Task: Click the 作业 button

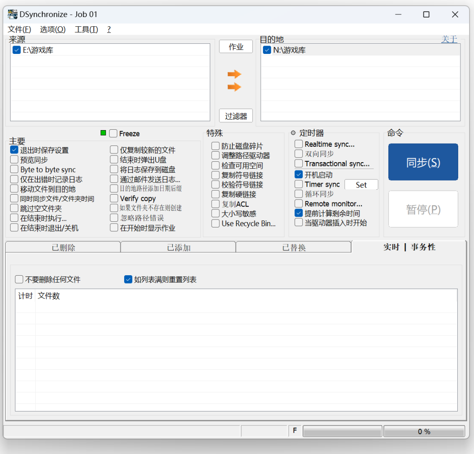Action: [x=236, y=46]
